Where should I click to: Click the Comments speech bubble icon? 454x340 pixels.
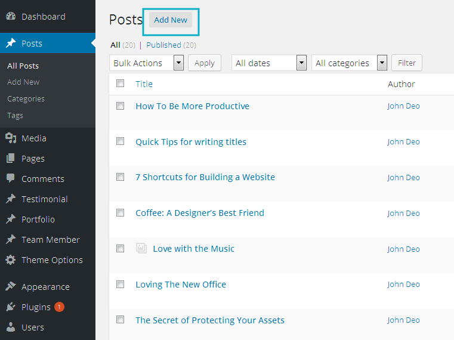click(11, 178)
